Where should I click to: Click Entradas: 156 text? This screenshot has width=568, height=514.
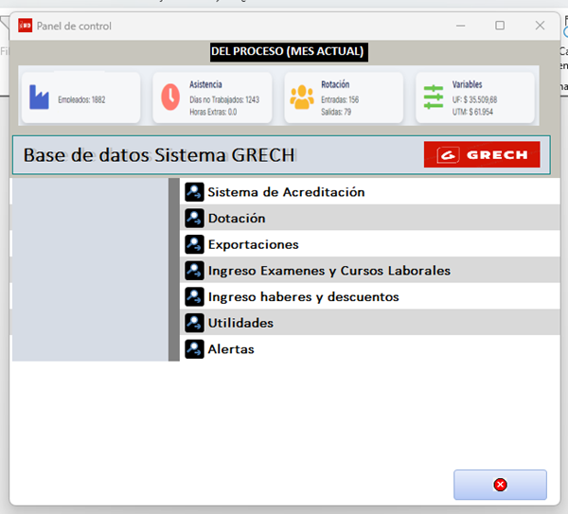(x=340, y=99)
